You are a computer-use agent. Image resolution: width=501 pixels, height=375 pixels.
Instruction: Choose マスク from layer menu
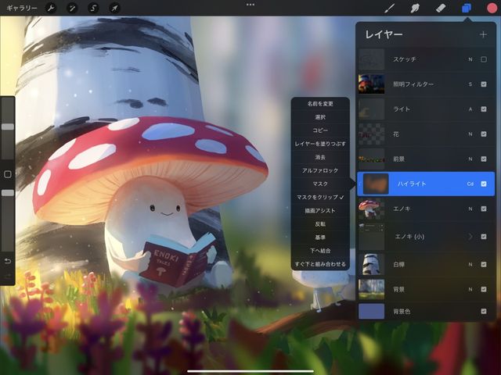tap(320, 184)
